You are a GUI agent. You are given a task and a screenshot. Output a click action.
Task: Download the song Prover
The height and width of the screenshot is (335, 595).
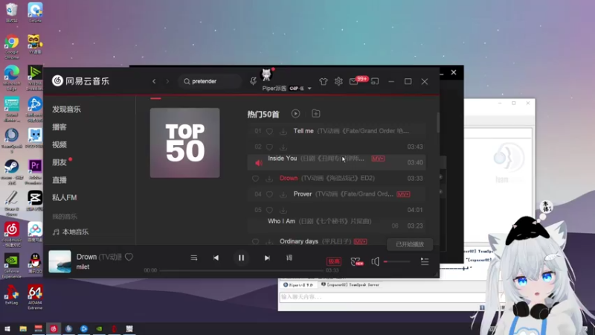pos(283,194)
